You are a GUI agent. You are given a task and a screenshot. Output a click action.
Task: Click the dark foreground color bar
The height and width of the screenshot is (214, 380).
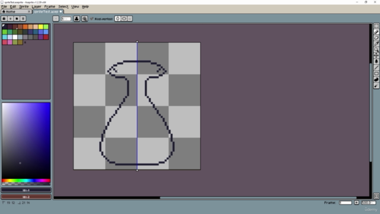coord(26,190)
